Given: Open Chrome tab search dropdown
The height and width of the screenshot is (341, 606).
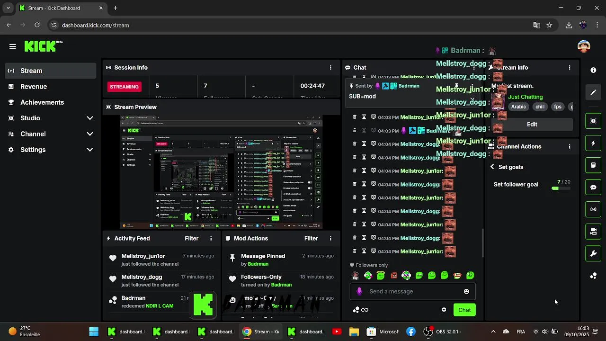Looking at the screenshot, I should [8, 8].
